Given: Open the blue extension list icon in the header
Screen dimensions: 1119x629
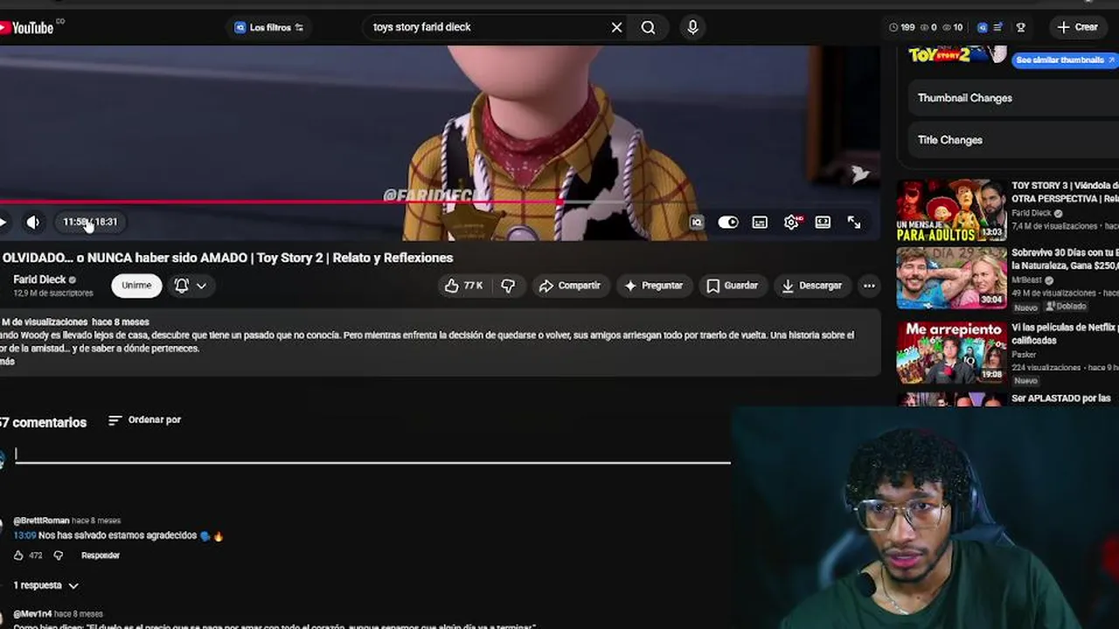Looking at the screenshot, I should point(998,27).
